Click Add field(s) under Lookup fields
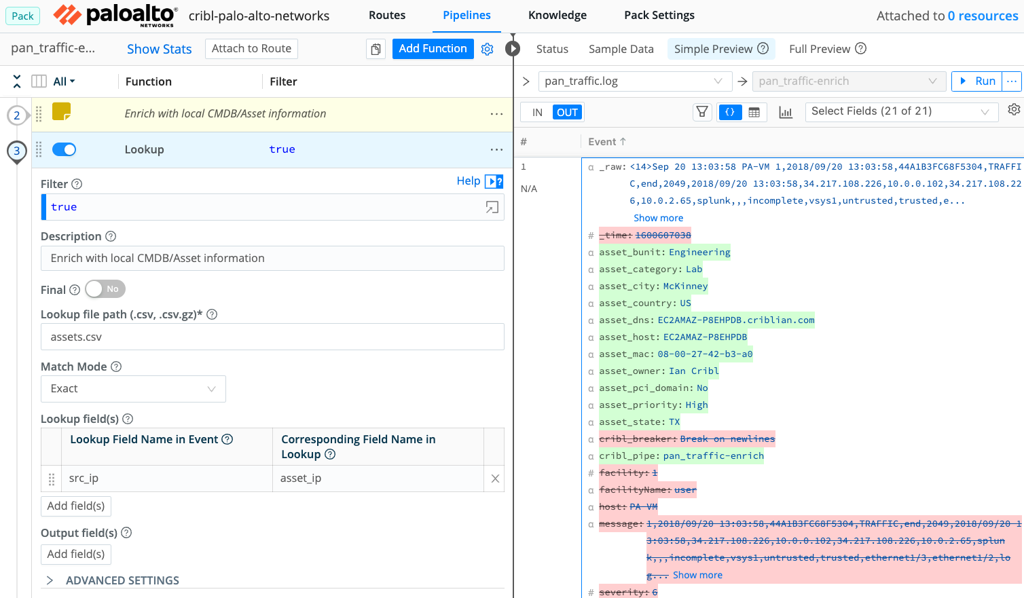 (x=76, y=506)
